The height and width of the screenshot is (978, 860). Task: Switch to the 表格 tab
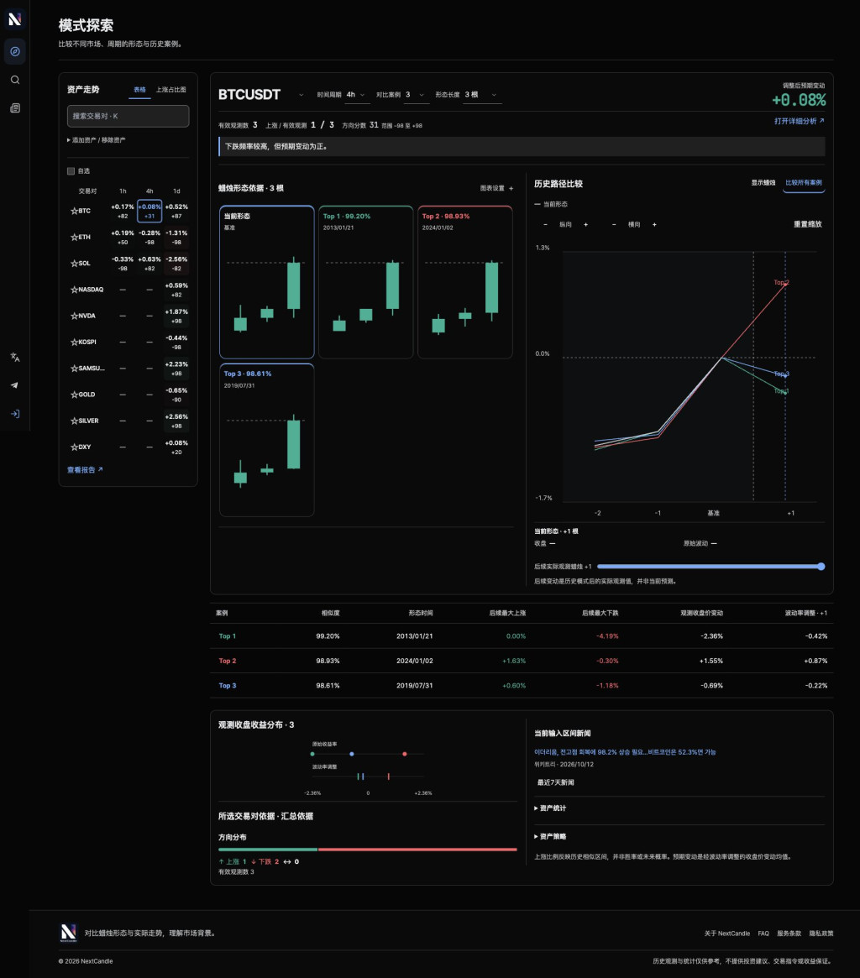pos(139,90)
